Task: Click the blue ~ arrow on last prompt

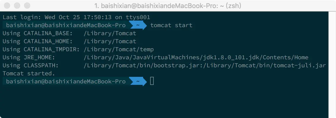Action: click(x=138, y=81)
